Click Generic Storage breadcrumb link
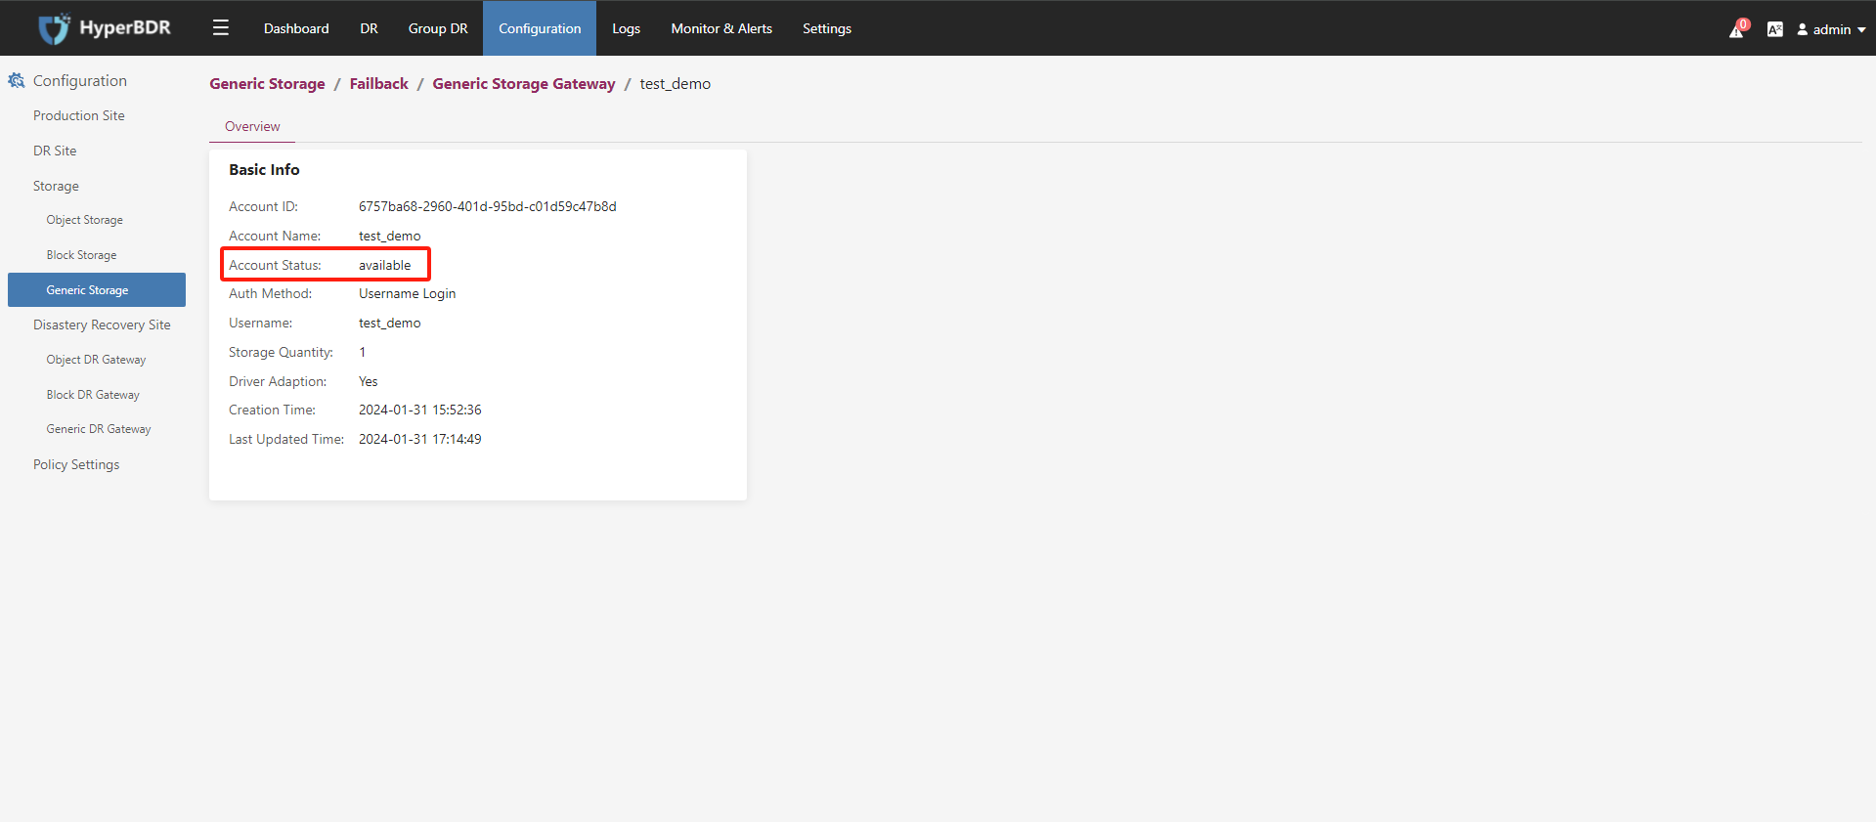 pos(267,84)
